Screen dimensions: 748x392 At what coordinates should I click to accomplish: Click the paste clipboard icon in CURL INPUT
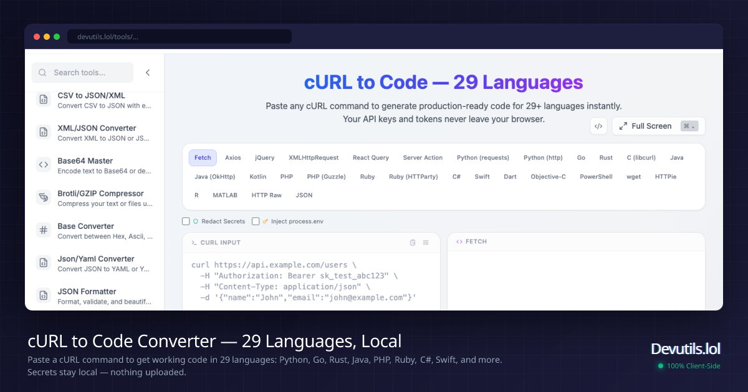pos(413,243)
